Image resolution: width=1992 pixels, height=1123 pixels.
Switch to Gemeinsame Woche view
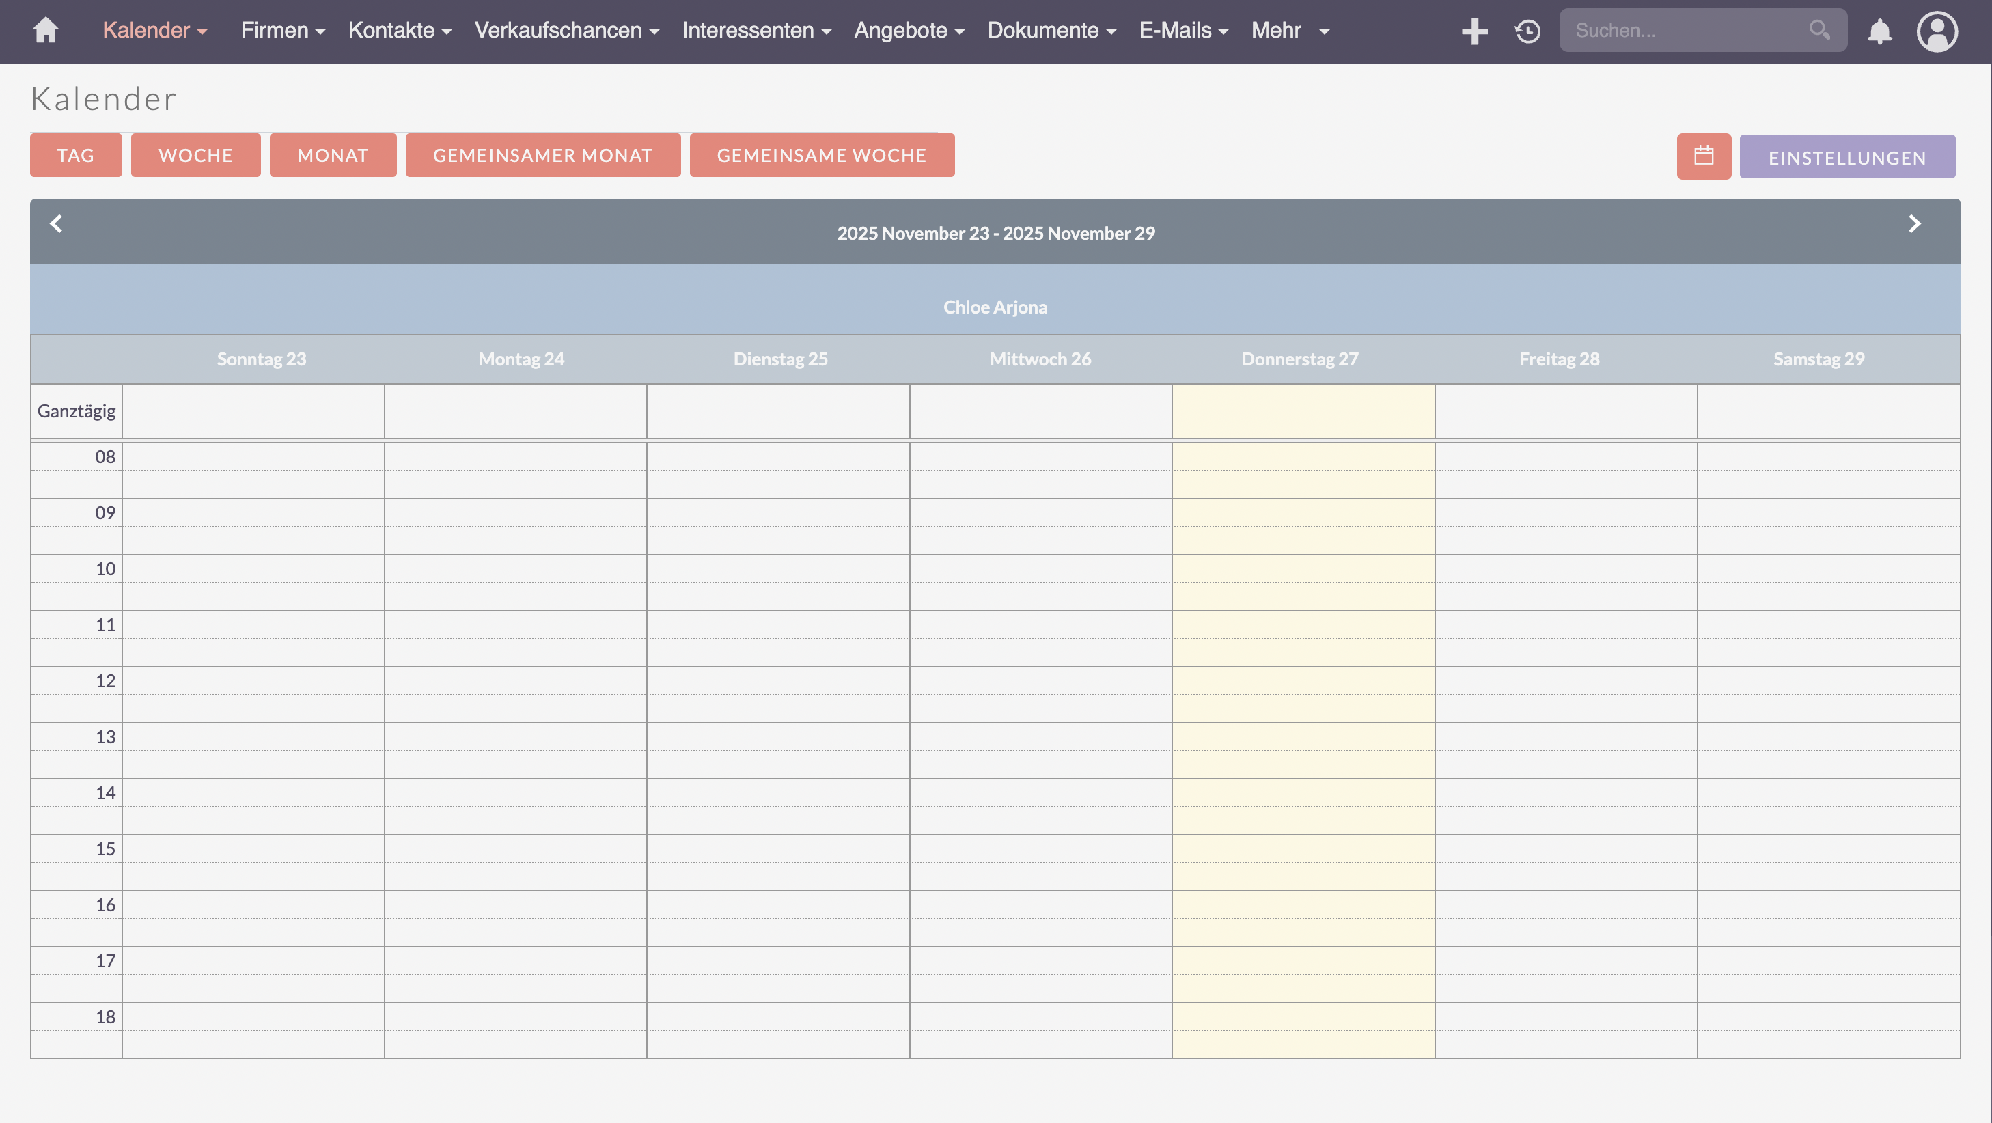point(821,156)
